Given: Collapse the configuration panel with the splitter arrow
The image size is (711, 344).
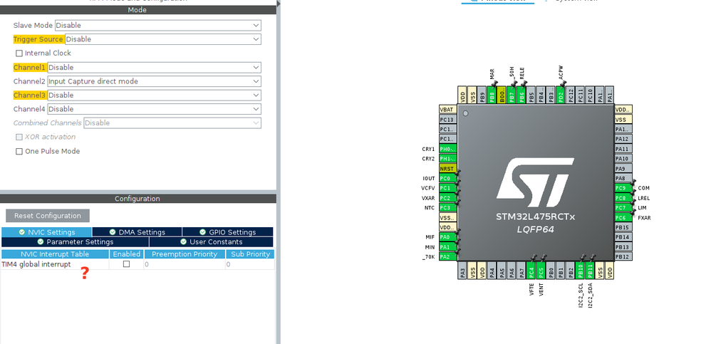Looking at the screenshot, I should point(279,4).
